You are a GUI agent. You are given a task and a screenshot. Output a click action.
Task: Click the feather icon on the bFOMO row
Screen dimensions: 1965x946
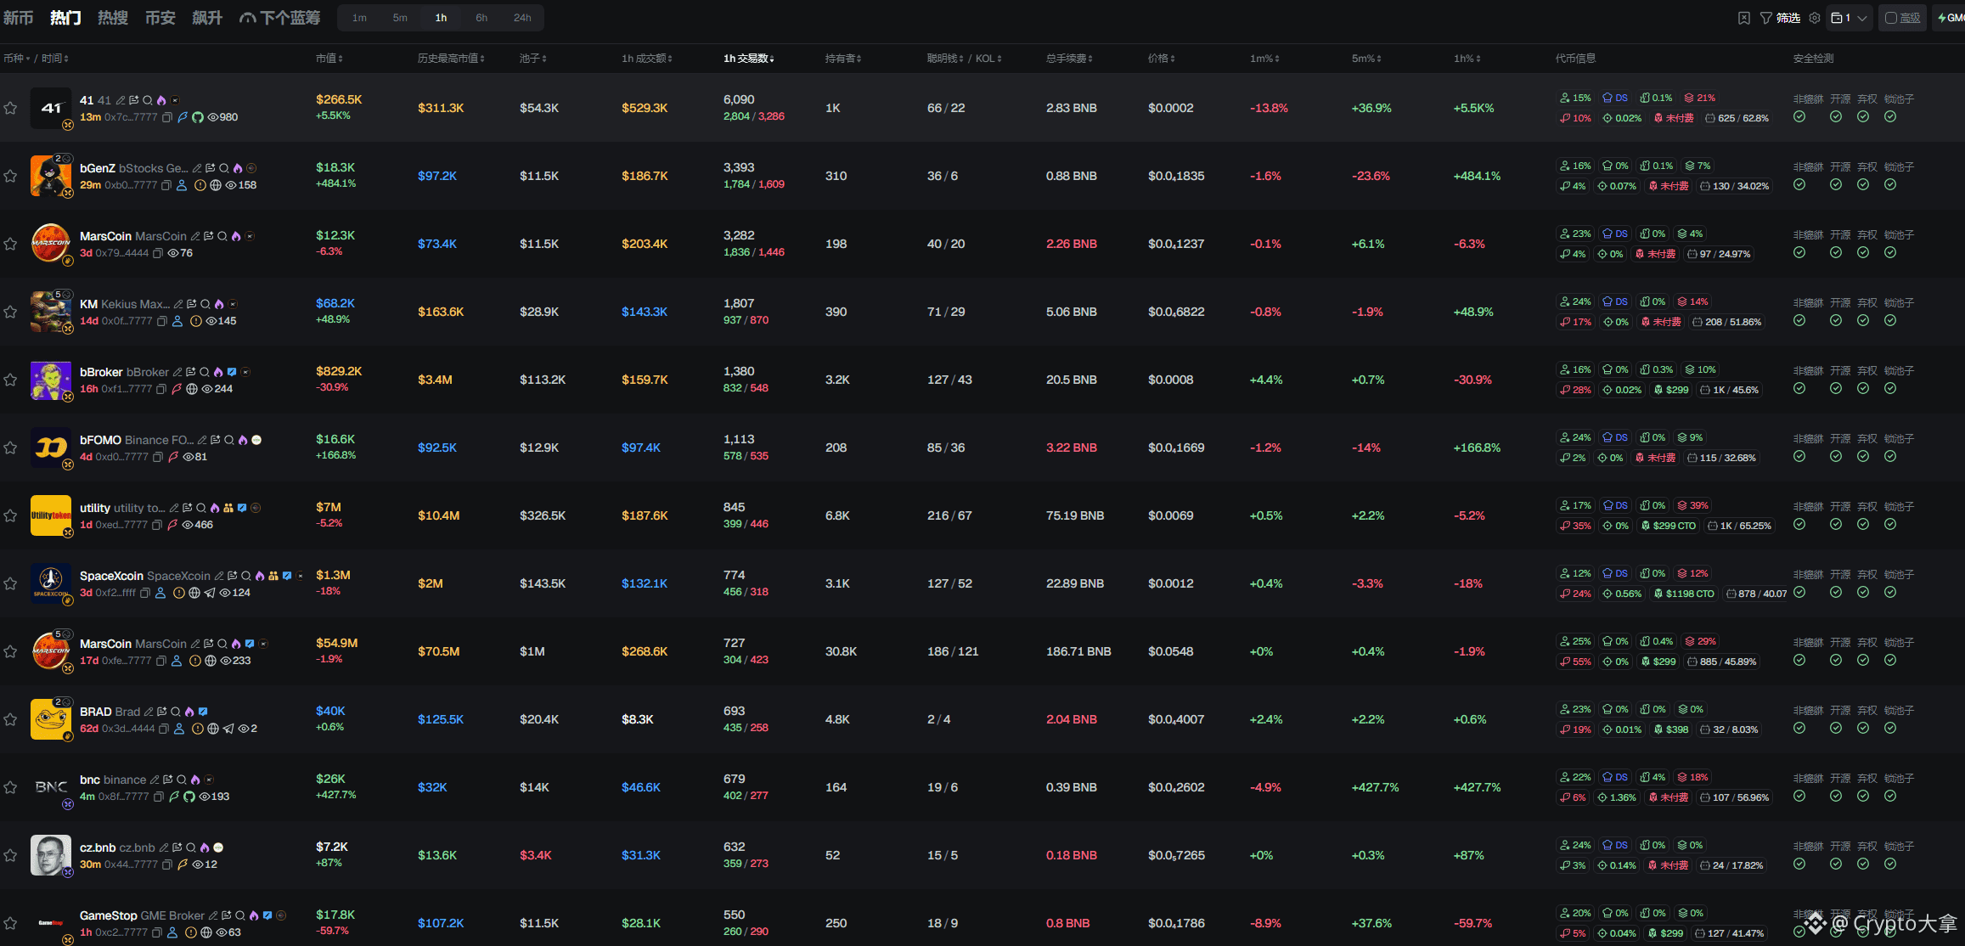173,457
